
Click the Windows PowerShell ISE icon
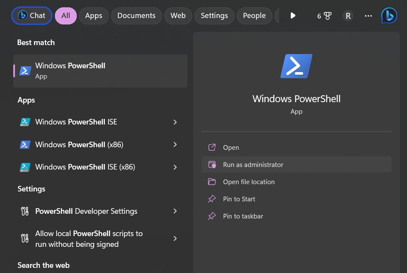click(x=25, y=122)
